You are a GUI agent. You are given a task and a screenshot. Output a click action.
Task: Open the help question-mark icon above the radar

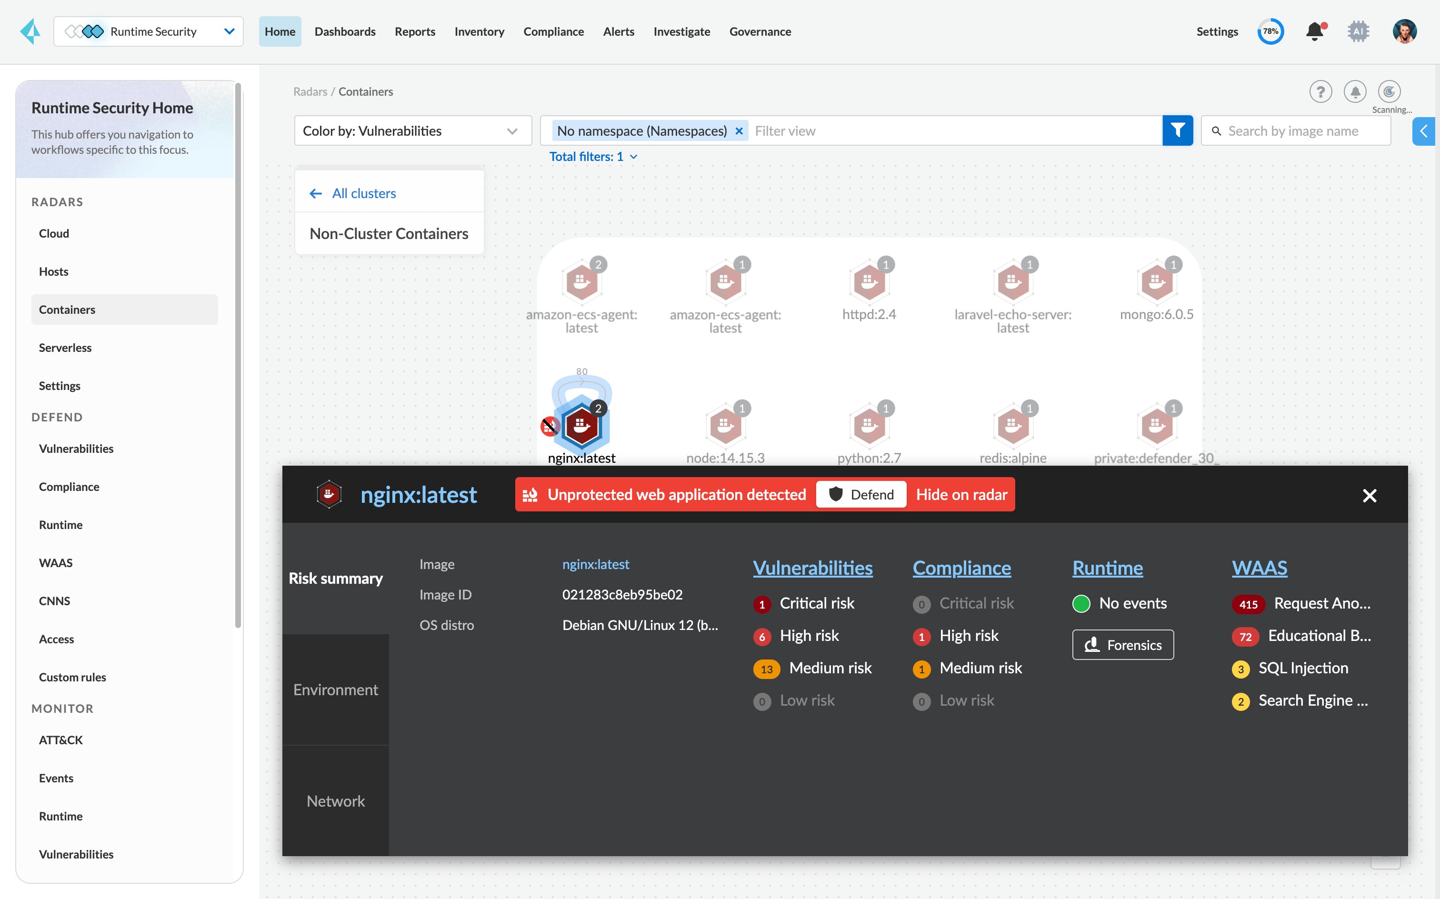click(1321, 91)
